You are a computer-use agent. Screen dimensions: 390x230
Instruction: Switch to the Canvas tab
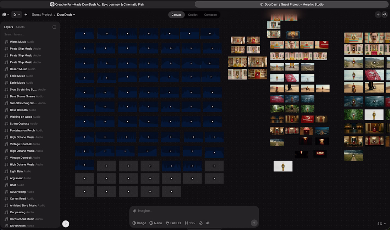point(176,15)
